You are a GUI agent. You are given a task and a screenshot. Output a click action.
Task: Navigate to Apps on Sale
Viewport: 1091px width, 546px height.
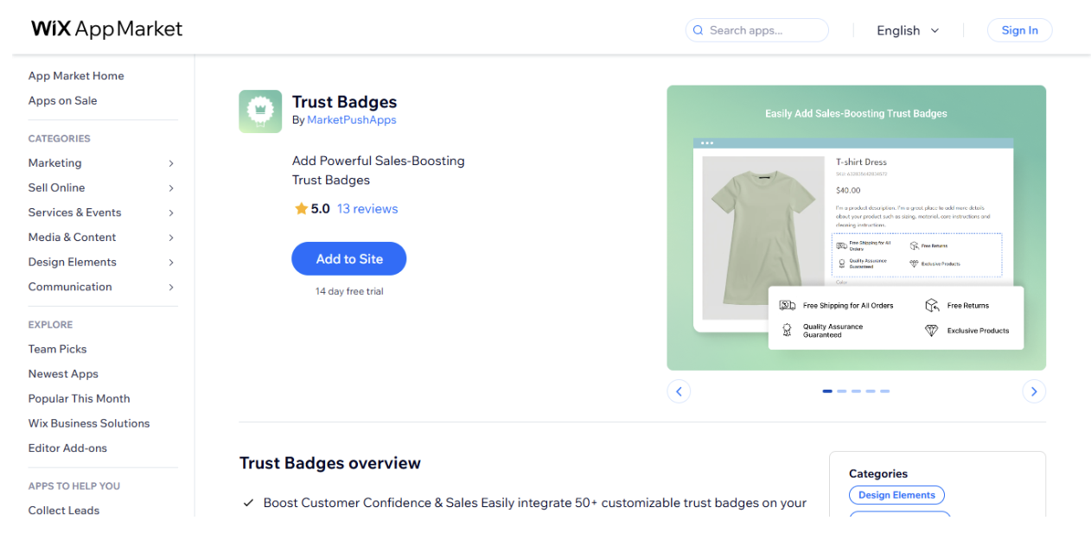coord(62,100)
